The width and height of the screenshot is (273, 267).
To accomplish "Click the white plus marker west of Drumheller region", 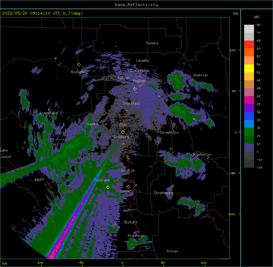I will [194, 119].
